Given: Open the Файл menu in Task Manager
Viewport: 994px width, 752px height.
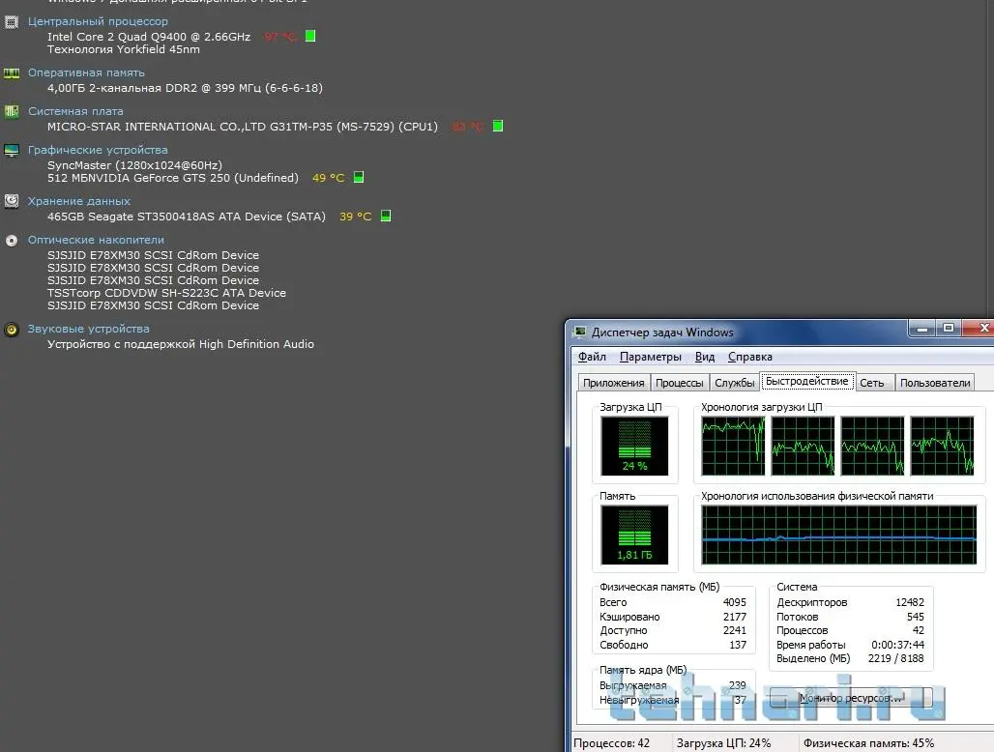Looking at the screenshot, I should pyautogui.click(x=592, y=357).
